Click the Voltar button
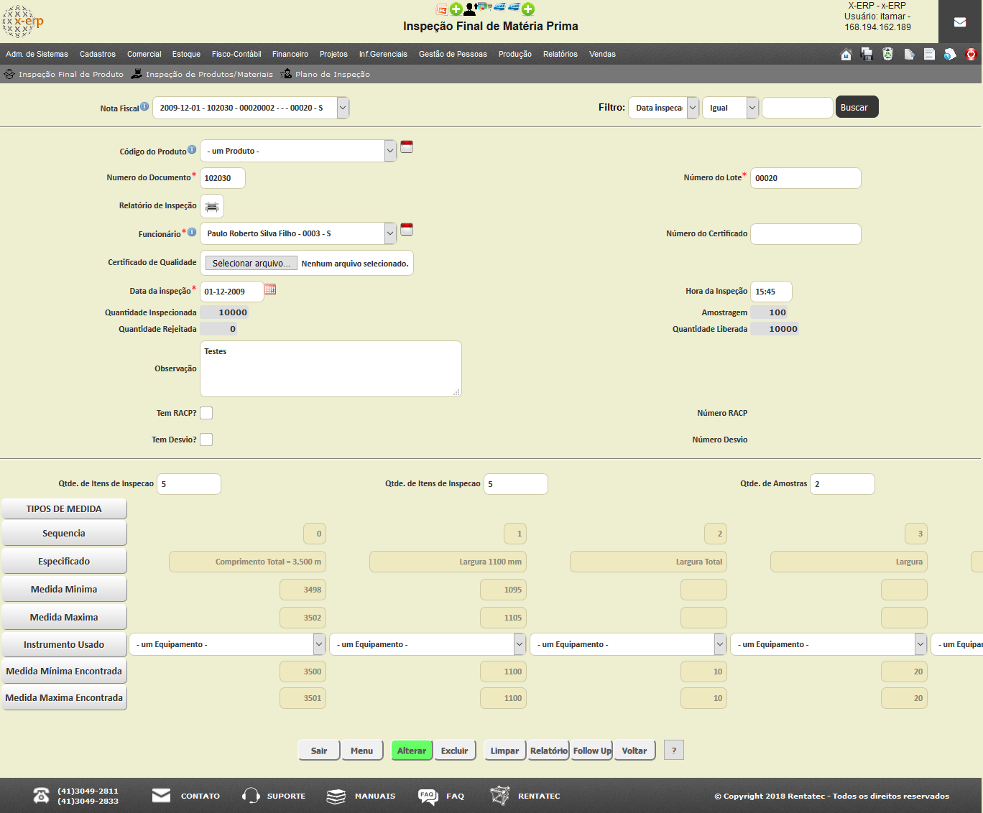983x813 pixels. (x=634, y=751)
